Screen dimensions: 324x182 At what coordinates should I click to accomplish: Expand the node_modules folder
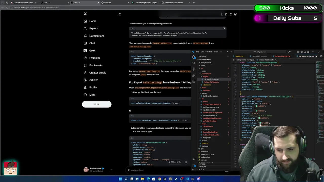click(206, 63)
